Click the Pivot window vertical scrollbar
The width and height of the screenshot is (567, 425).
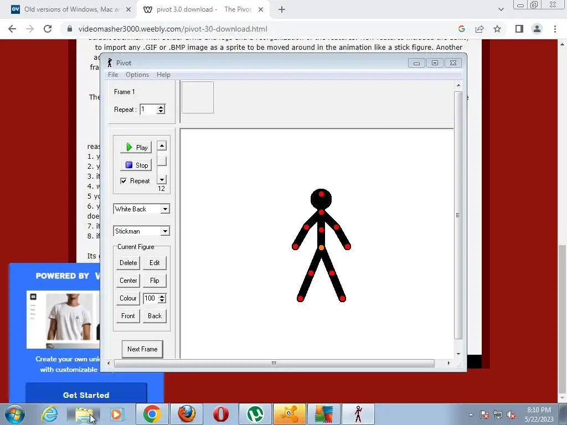(x=458, y=215)
